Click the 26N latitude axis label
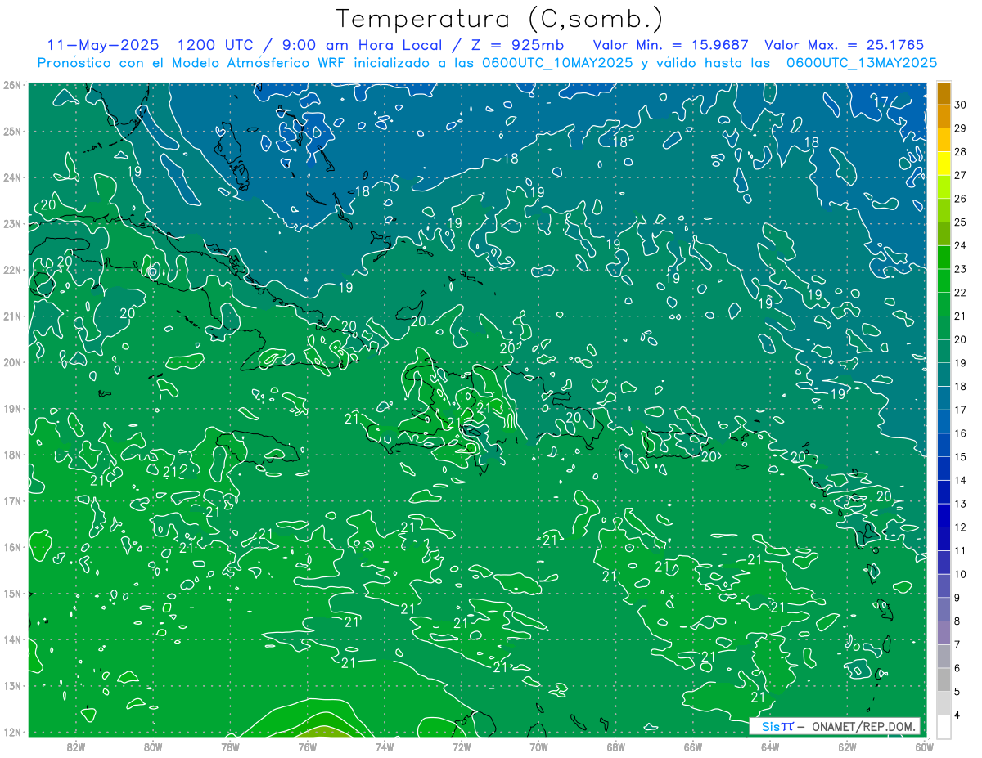 [12, 85]
